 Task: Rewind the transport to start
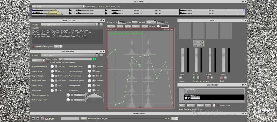(x=33, y=119)
